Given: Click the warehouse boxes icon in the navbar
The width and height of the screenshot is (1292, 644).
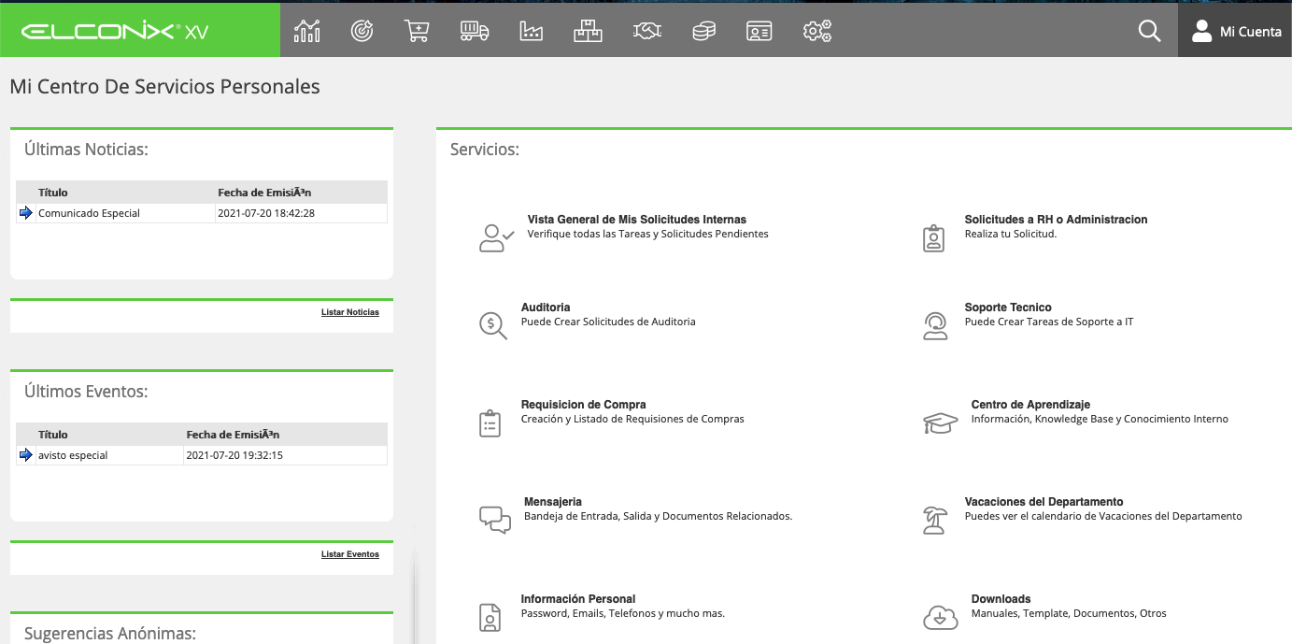Looking at the screenshot, I should coord(589,31).
